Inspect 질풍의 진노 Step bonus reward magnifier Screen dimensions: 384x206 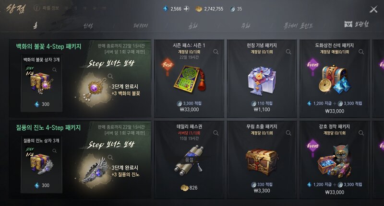point(110,157)
